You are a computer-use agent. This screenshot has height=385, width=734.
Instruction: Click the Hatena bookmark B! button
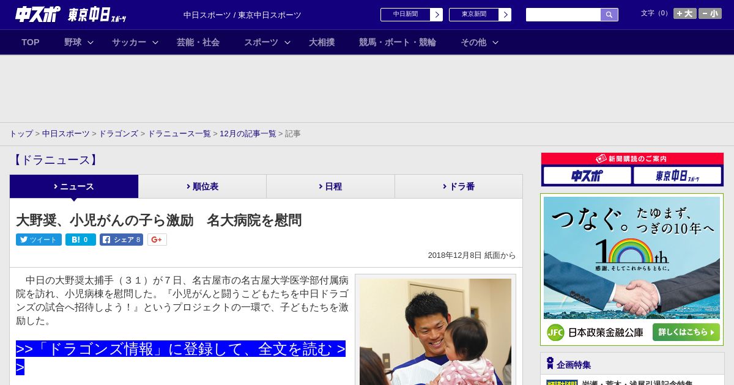81,240
